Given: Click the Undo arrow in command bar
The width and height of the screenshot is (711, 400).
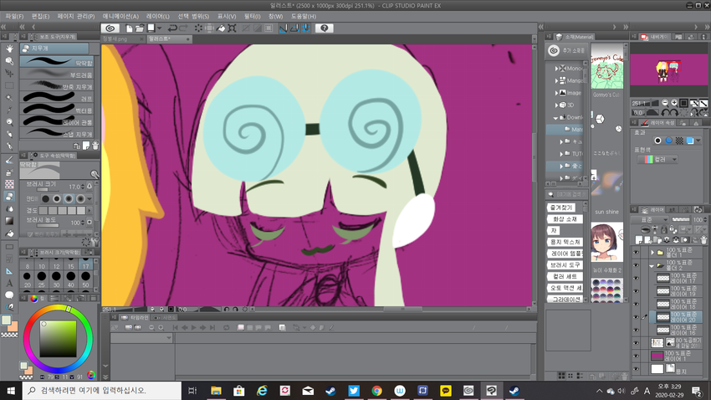Looking at the screenshot, I should pyautogui.click(x=172, y=28).
